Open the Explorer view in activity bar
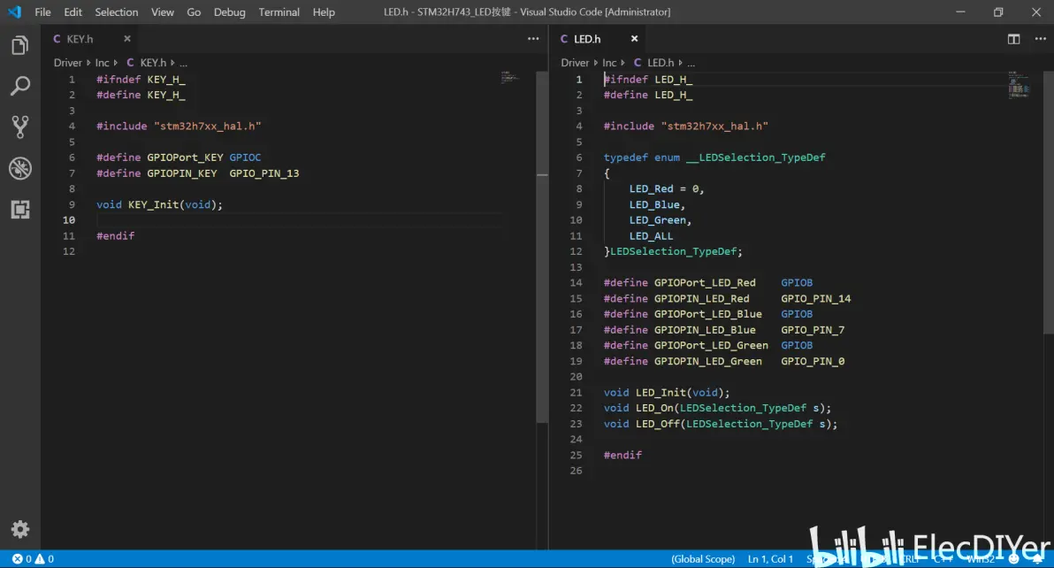1054x568 pixels. click(19, 46)
